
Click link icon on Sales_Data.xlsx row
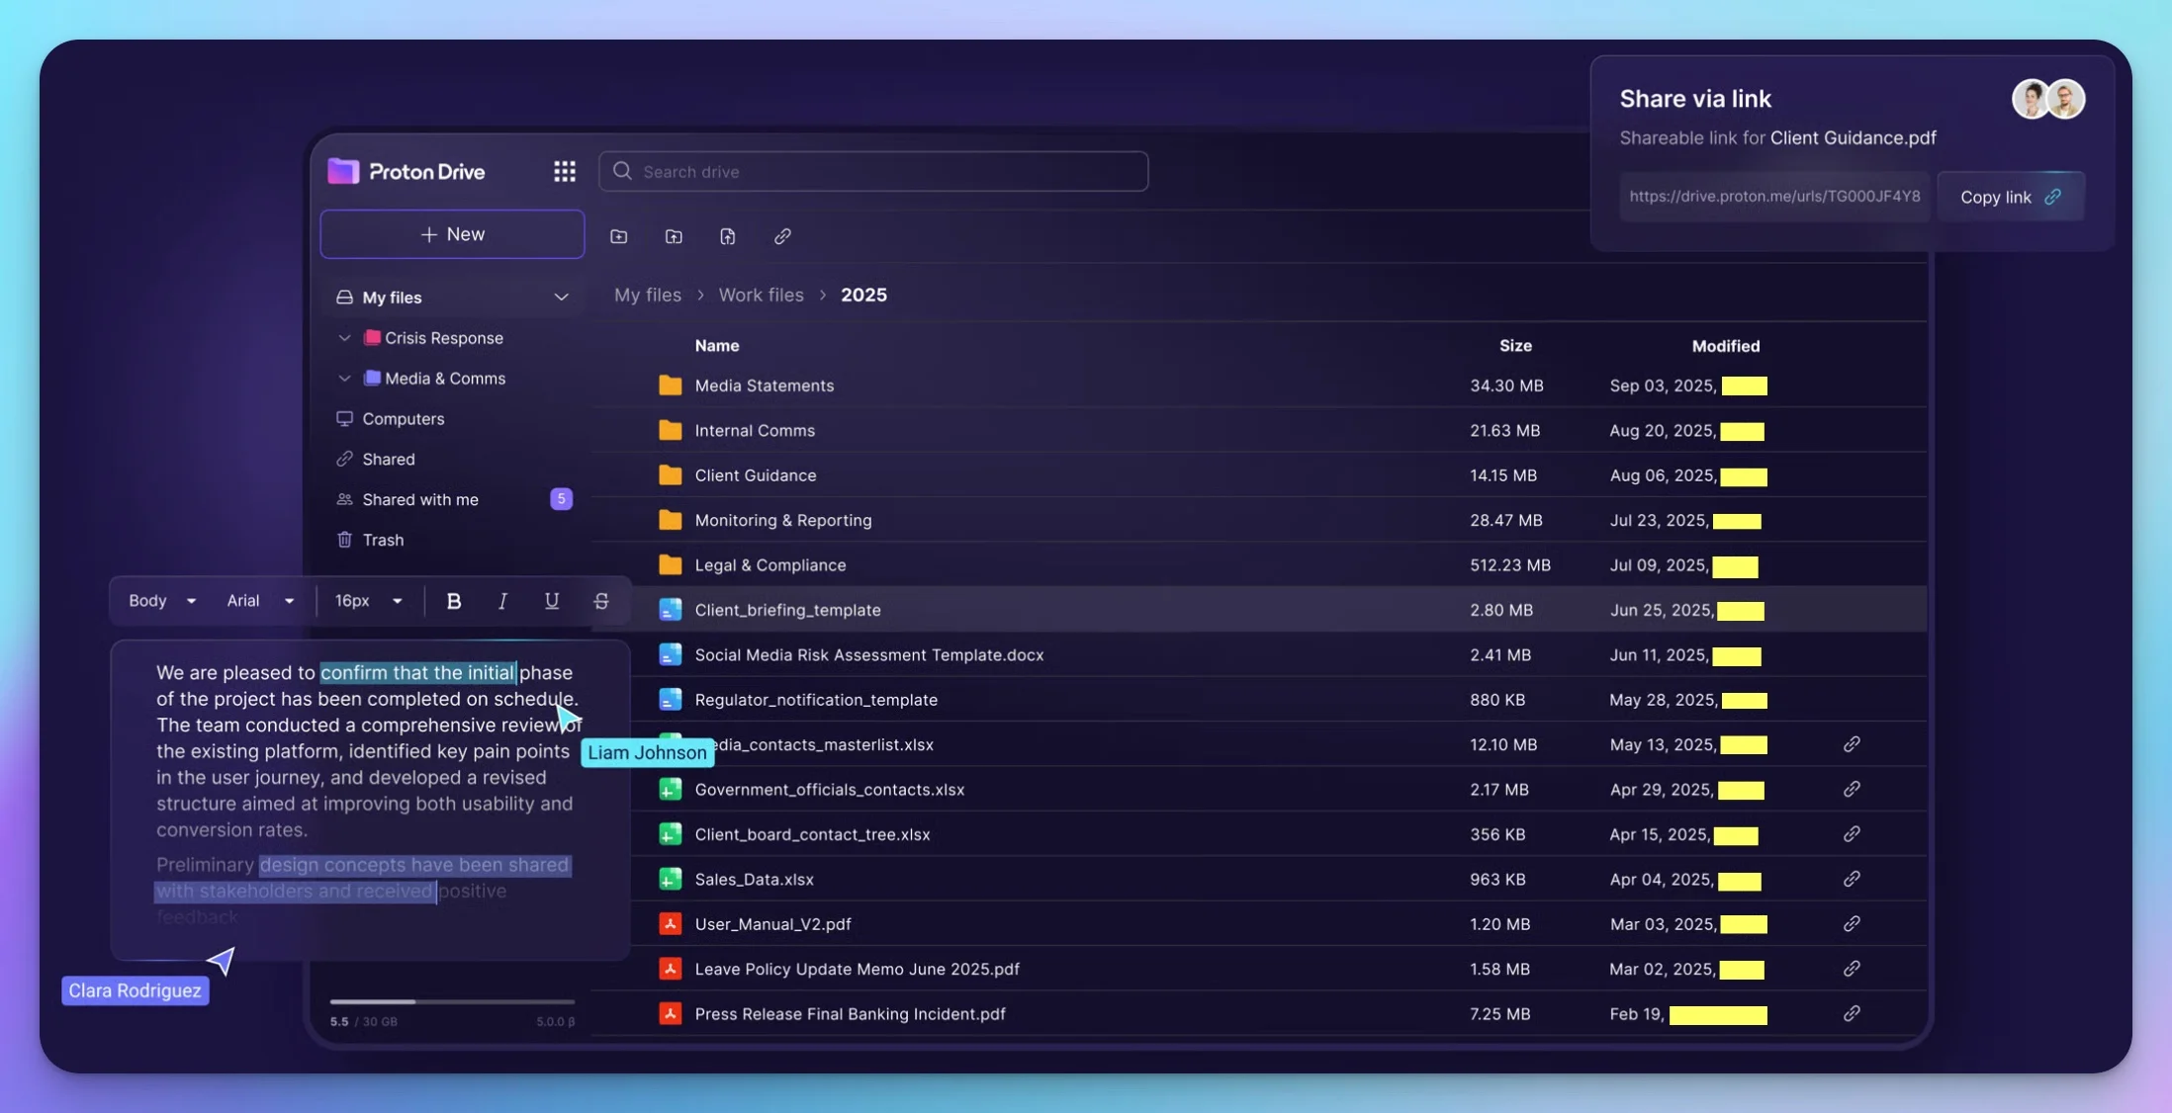(x=1852, y=879)
